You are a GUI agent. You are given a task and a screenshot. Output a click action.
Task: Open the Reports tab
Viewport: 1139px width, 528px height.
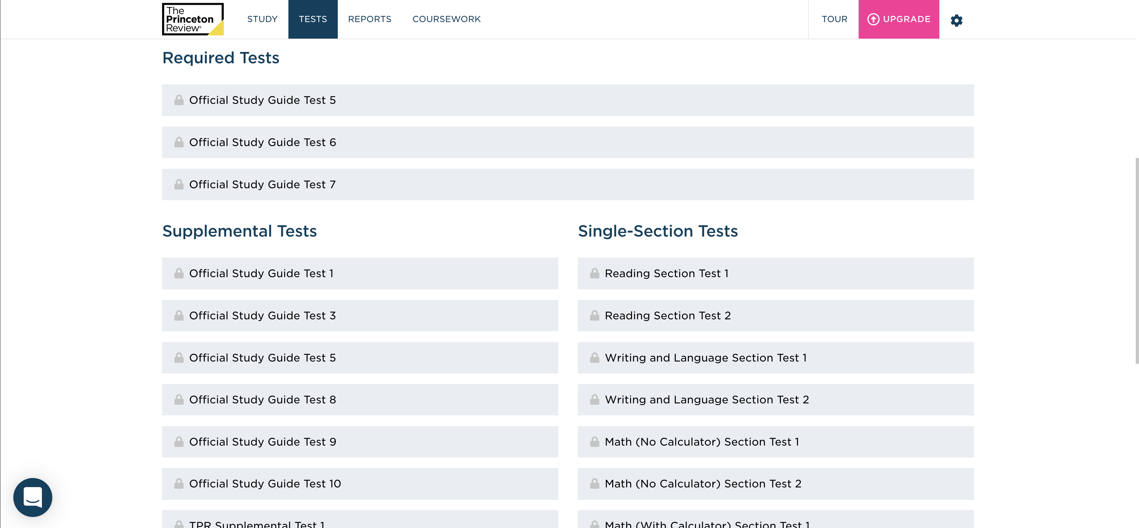click(369, 19)
